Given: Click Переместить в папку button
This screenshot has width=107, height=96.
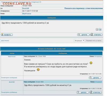Looking at the screenshot, I should tap(94, 41).
